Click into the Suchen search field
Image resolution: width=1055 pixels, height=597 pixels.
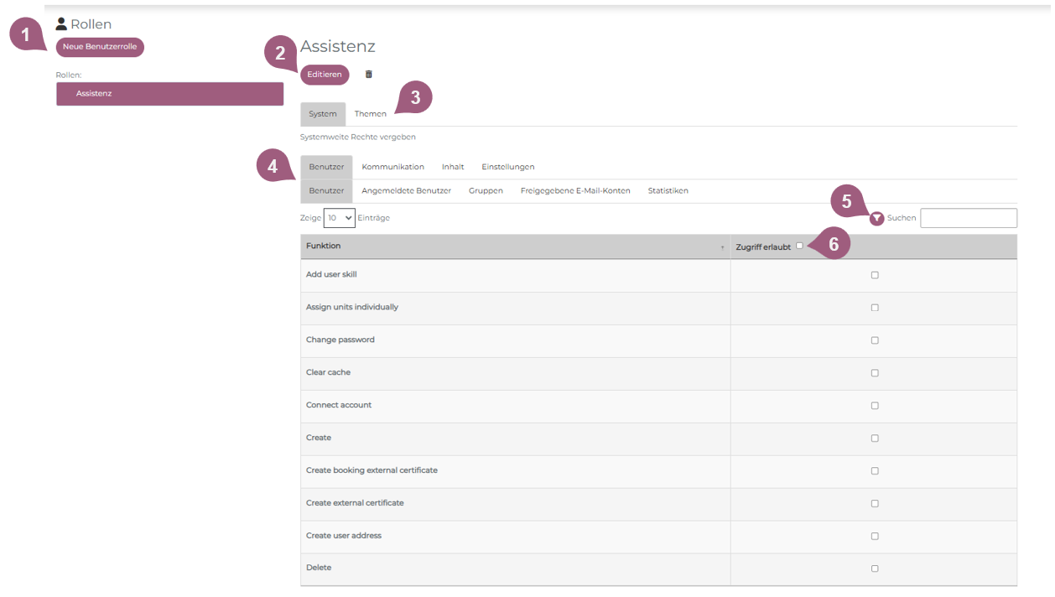coord(968,218)
